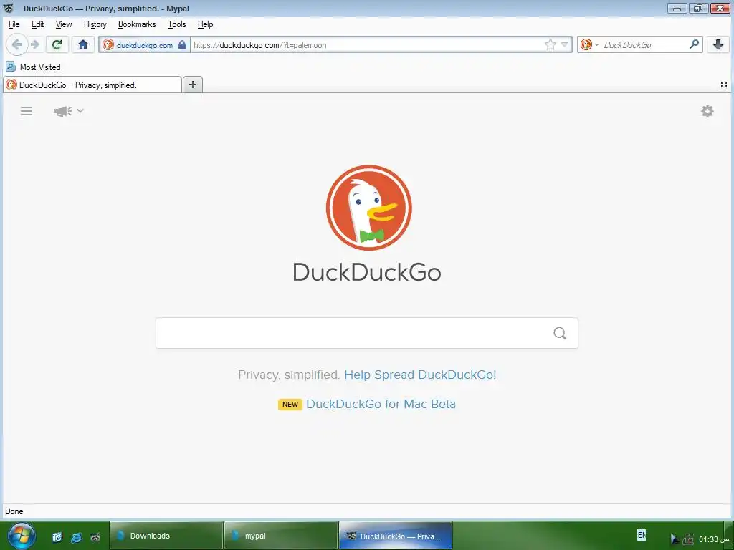Click the Mypal raccoon icon in title bar

pos(9,8)
